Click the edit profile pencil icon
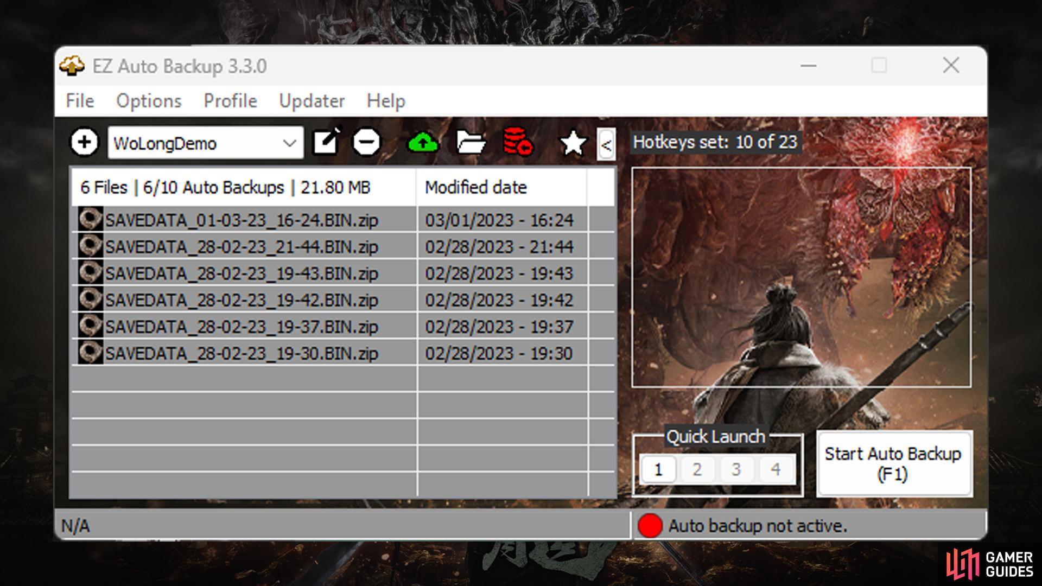The height and width of the screenshot is (586, 1042). pyautogui.click(x=326, y=142)
